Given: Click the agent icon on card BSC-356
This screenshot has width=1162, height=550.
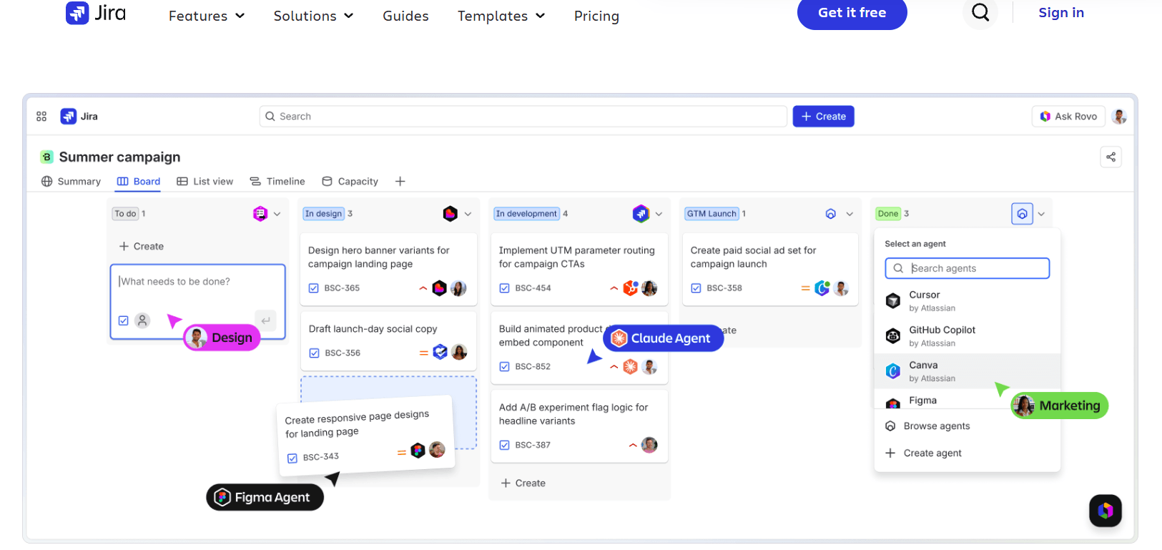Looking at the screenshot, I should (x=440, y=352).
